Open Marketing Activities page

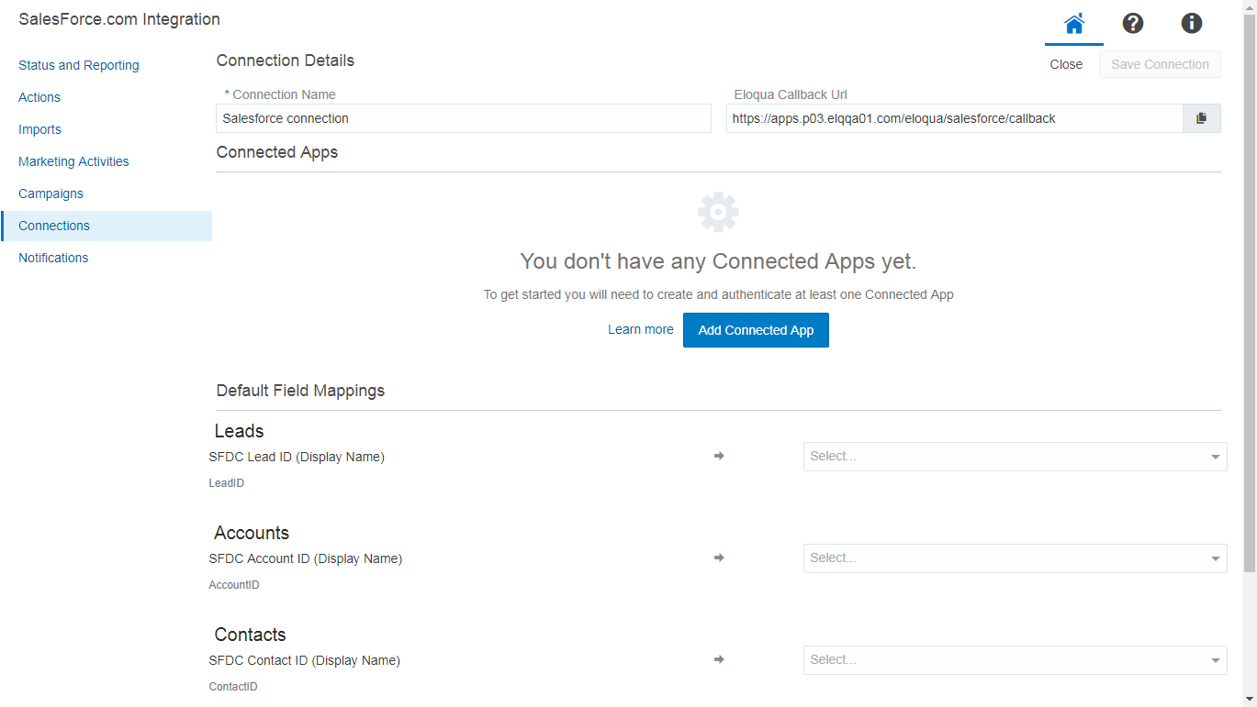(73, 161)
